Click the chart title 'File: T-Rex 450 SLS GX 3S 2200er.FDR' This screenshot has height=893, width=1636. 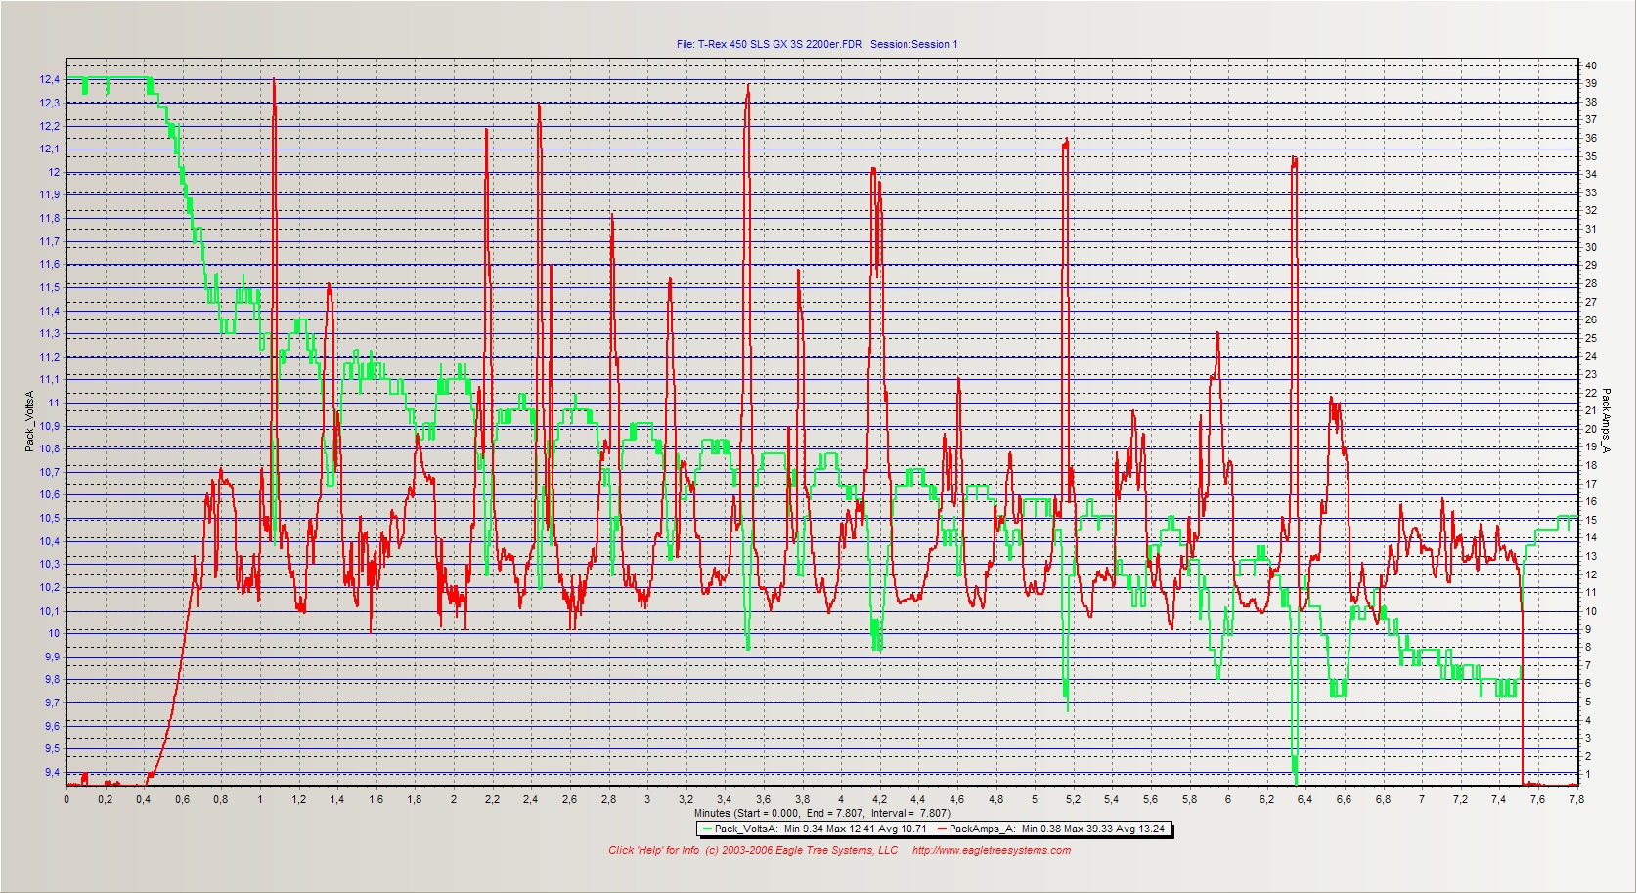pyautogui.click(x=769, y=44)
